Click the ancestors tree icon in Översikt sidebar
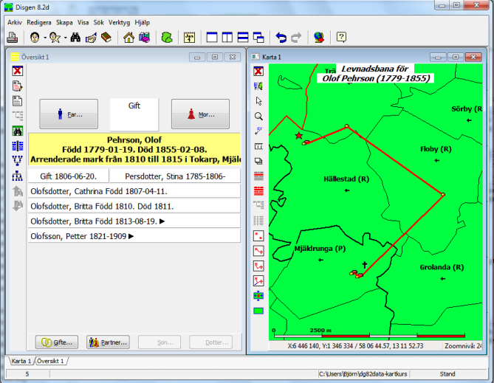Screen dimensions: 494x383 pyautogui.click(x=17, y=161)
